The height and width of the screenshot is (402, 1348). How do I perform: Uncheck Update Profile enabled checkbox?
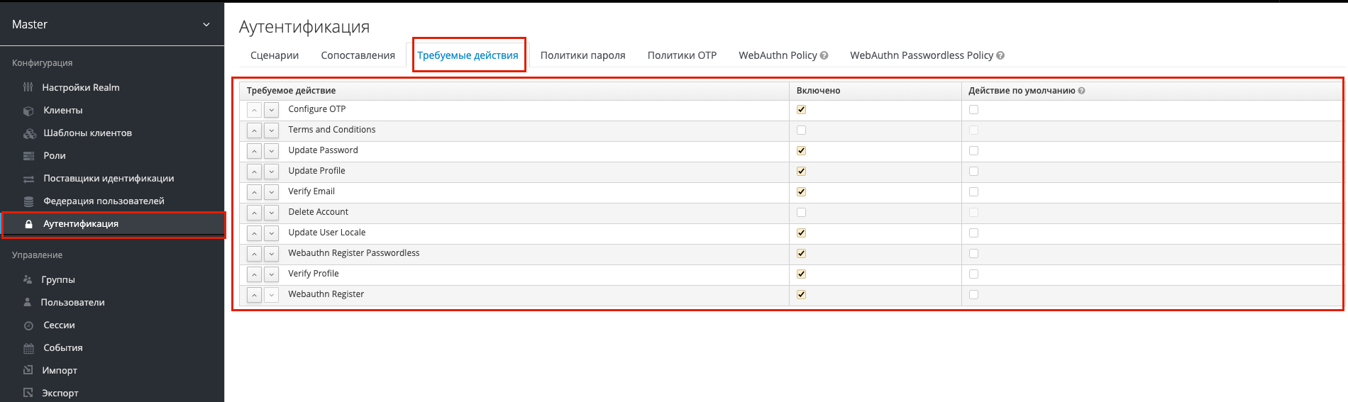click(x=801, y=171)
